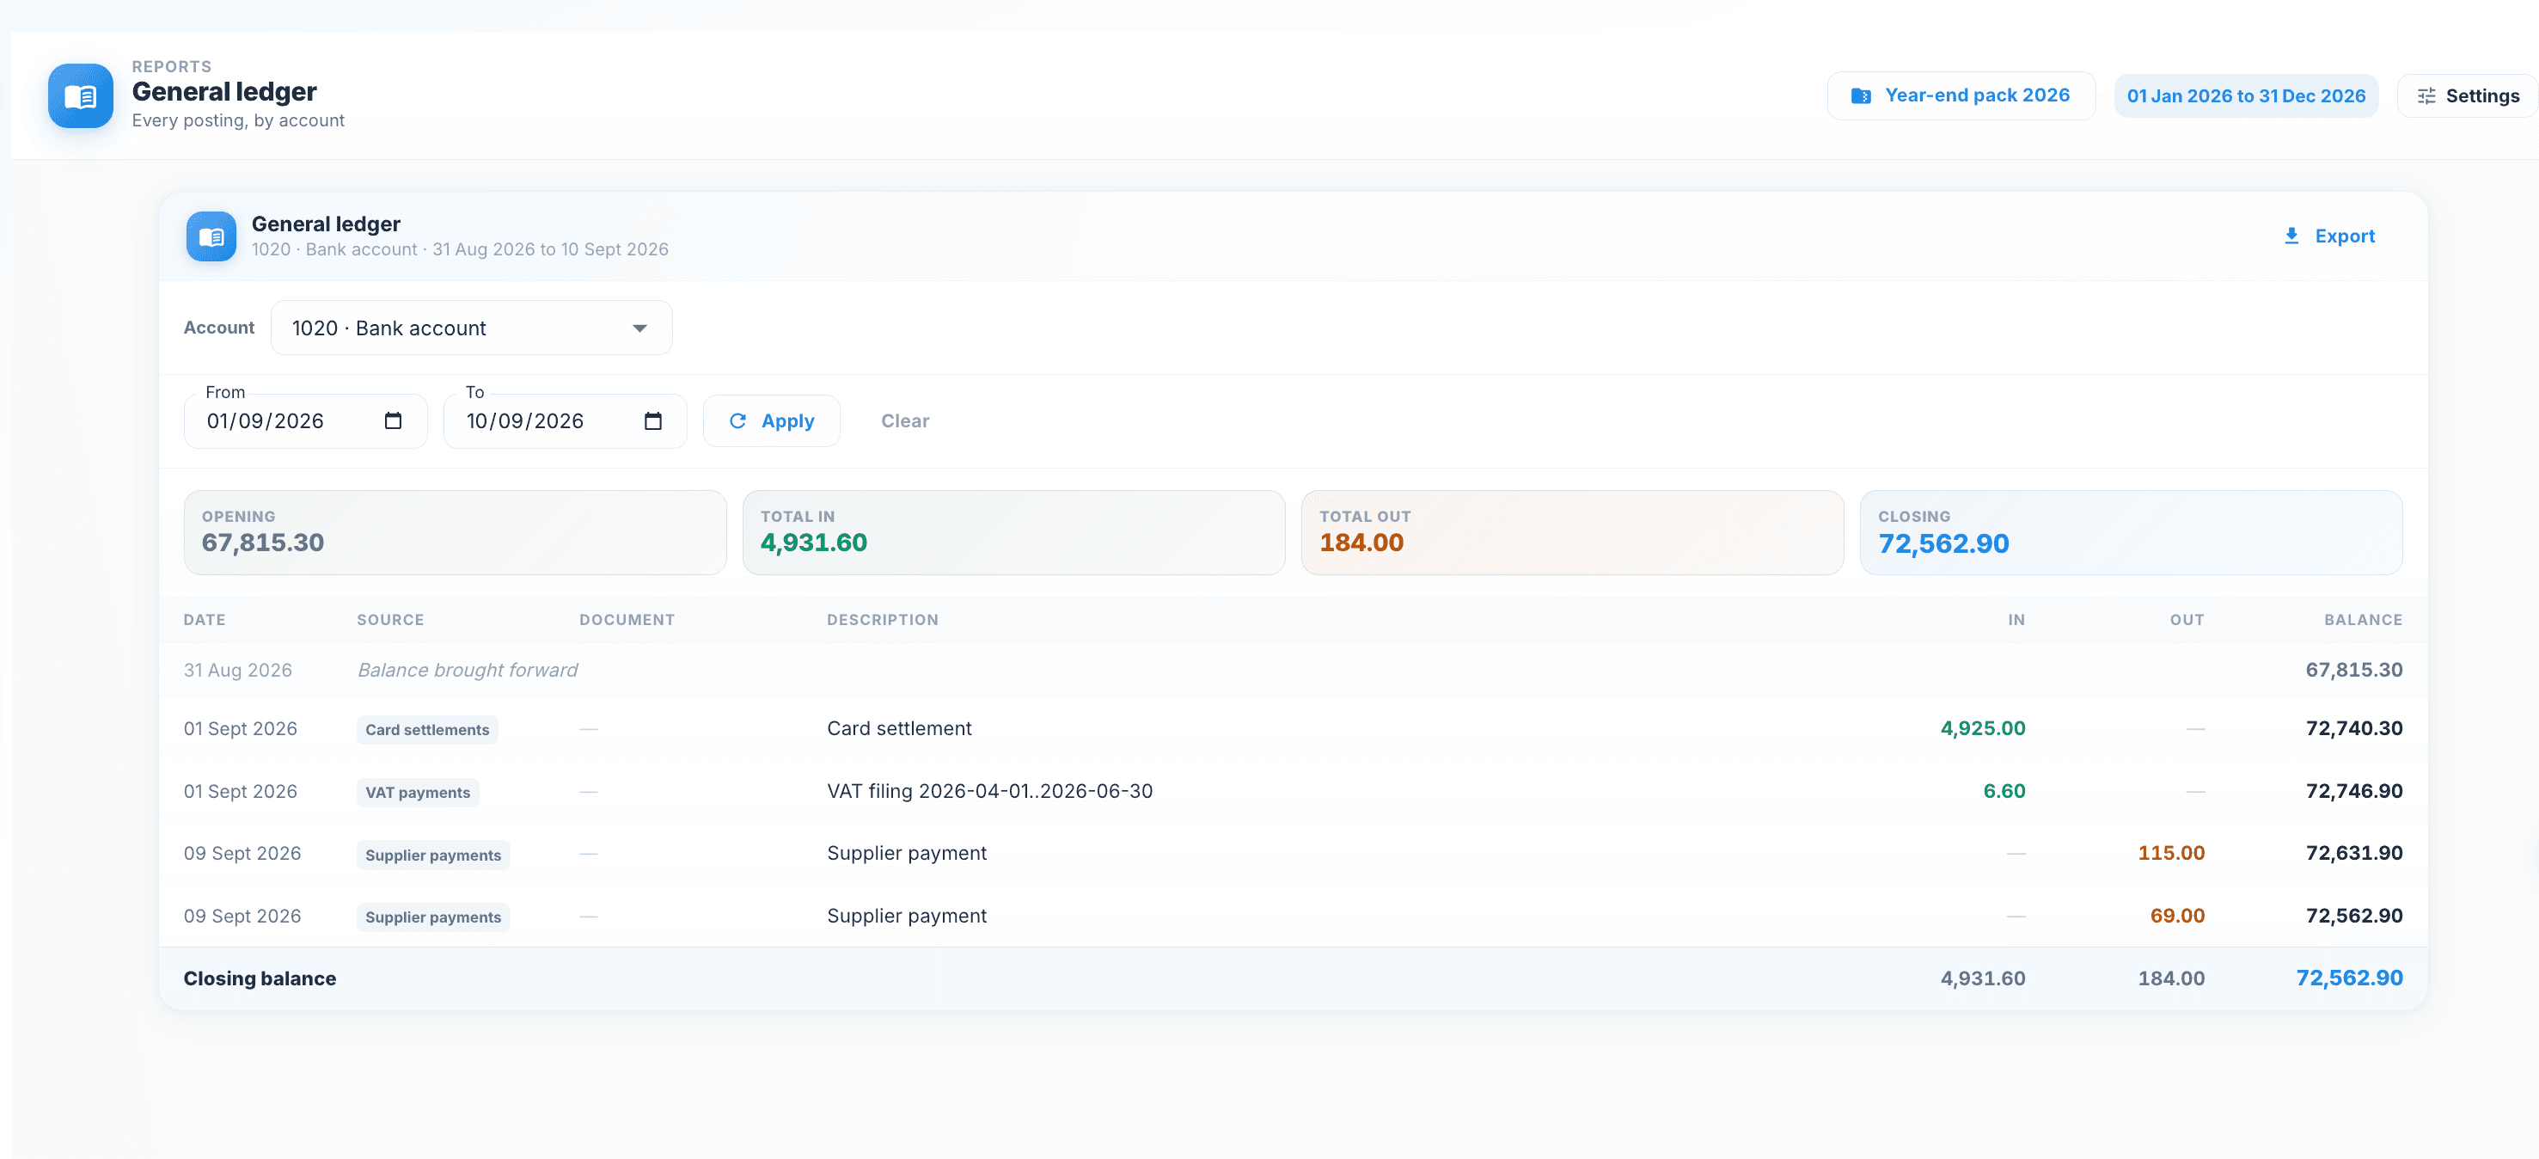Click the ledger card book icon
2539x1159 pixels.
(211, 236)
